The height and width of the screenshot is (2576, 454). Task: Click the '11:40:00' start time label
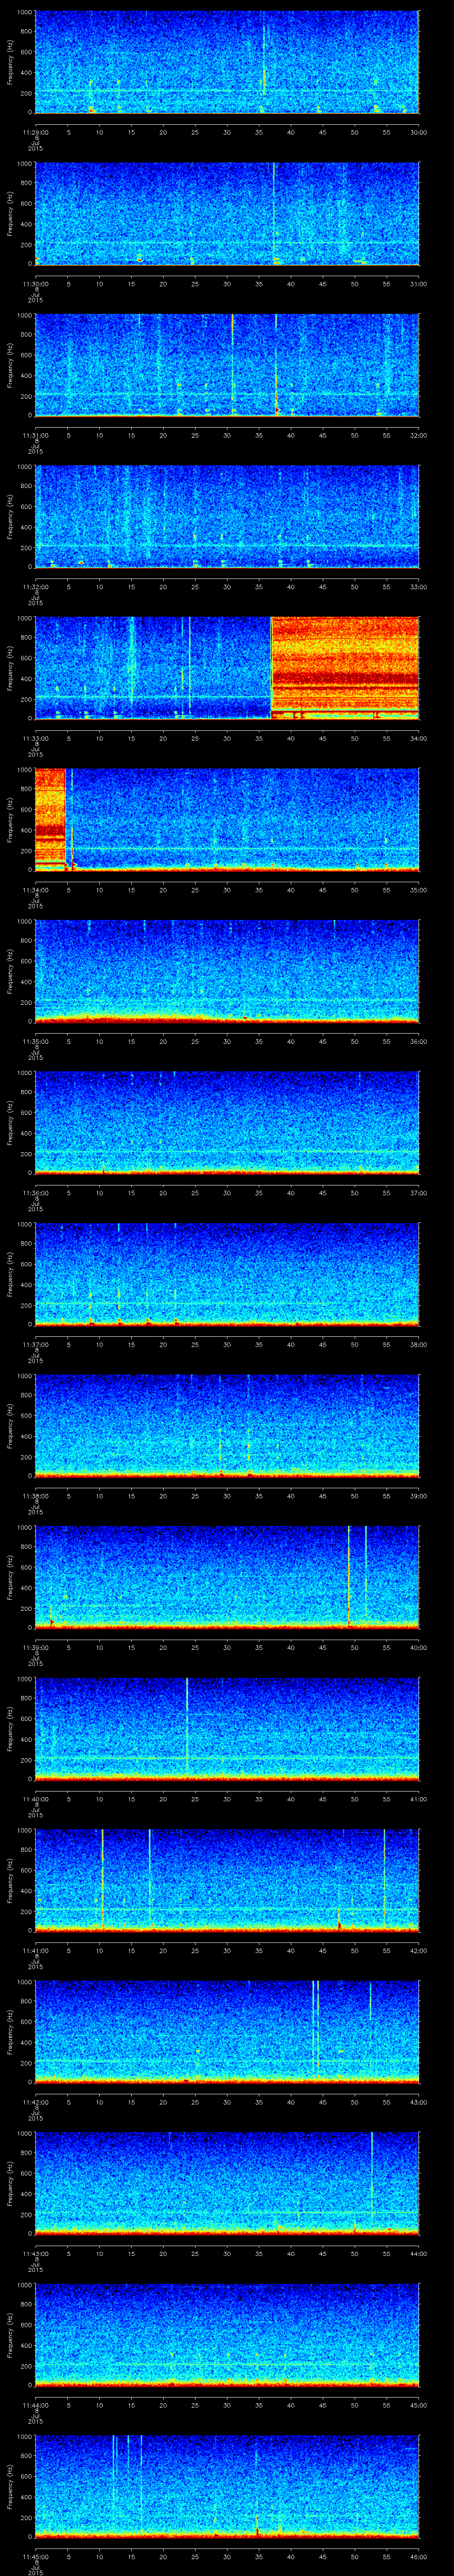(35, 1798)
